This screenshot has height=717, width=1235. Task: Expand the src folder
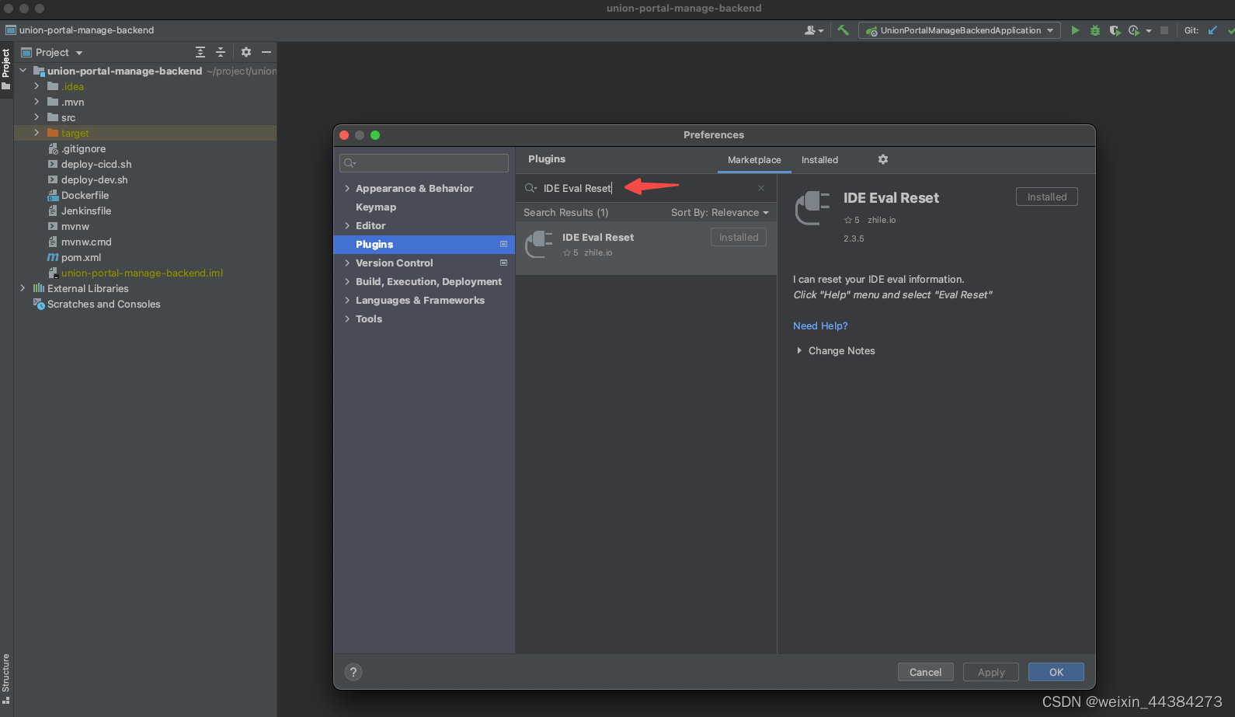37,118
